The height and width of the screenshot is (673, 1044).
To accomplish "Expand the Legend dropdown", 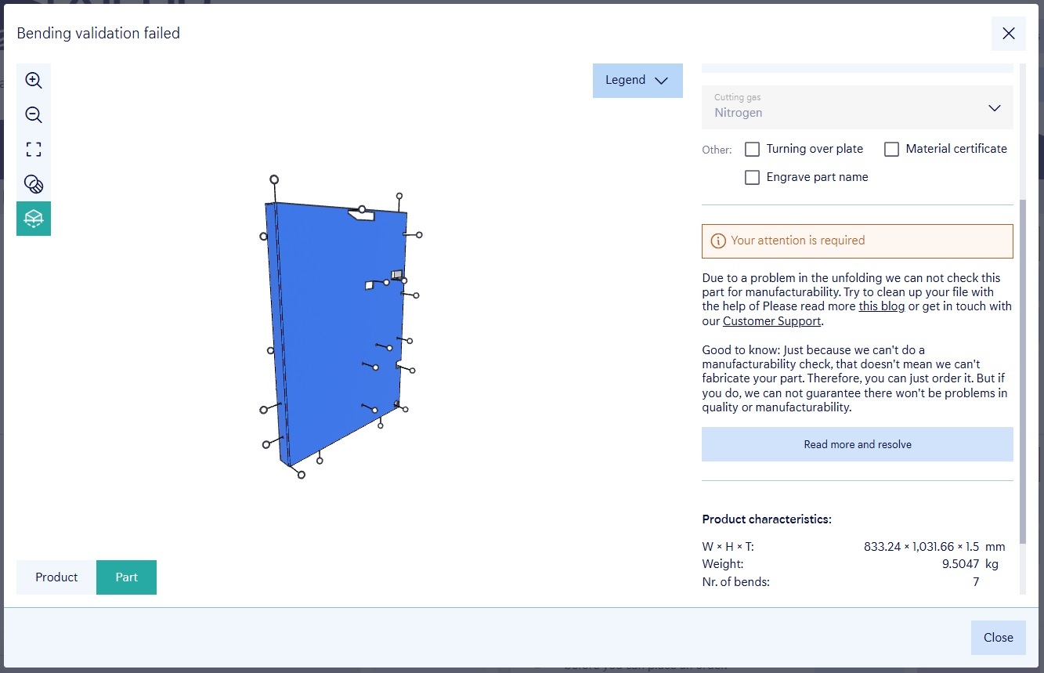I will pos(637,81).
